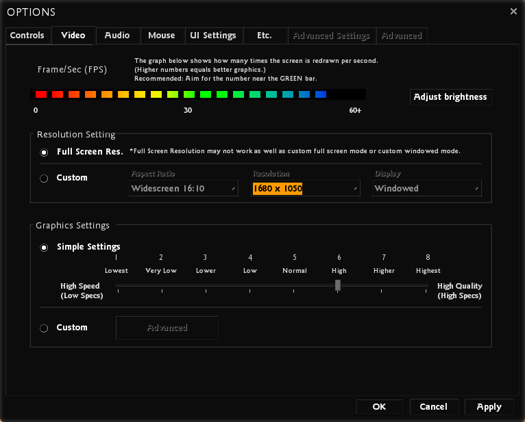Switch to the Controls tab
525x422 pixels.
pos(29,36)
